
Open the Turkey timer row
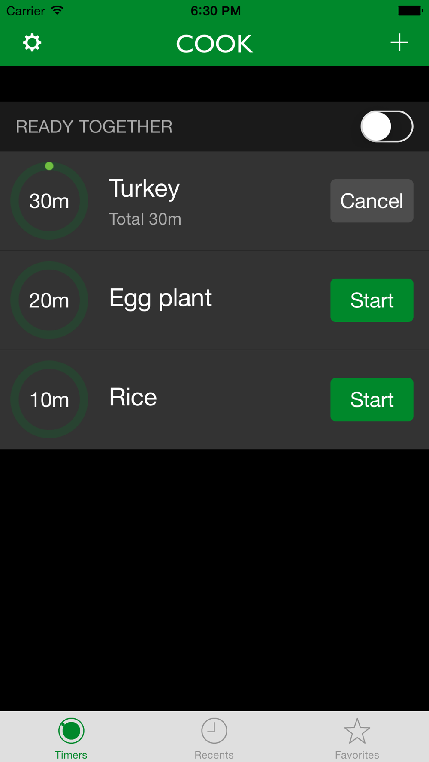[x=214, y=201]
